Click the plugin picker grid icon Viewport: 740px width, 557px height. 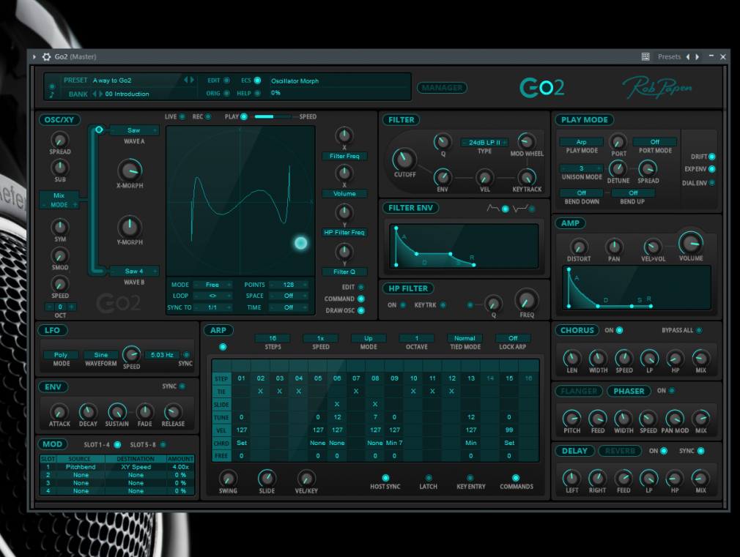coord(645,57)
